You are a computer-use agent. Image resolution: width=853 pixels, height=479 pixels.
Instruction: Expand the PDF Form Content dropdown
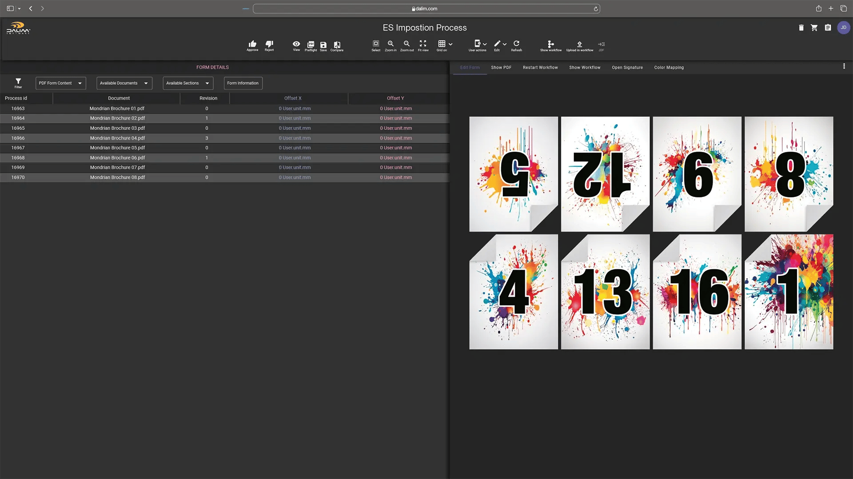coord(60,83)
